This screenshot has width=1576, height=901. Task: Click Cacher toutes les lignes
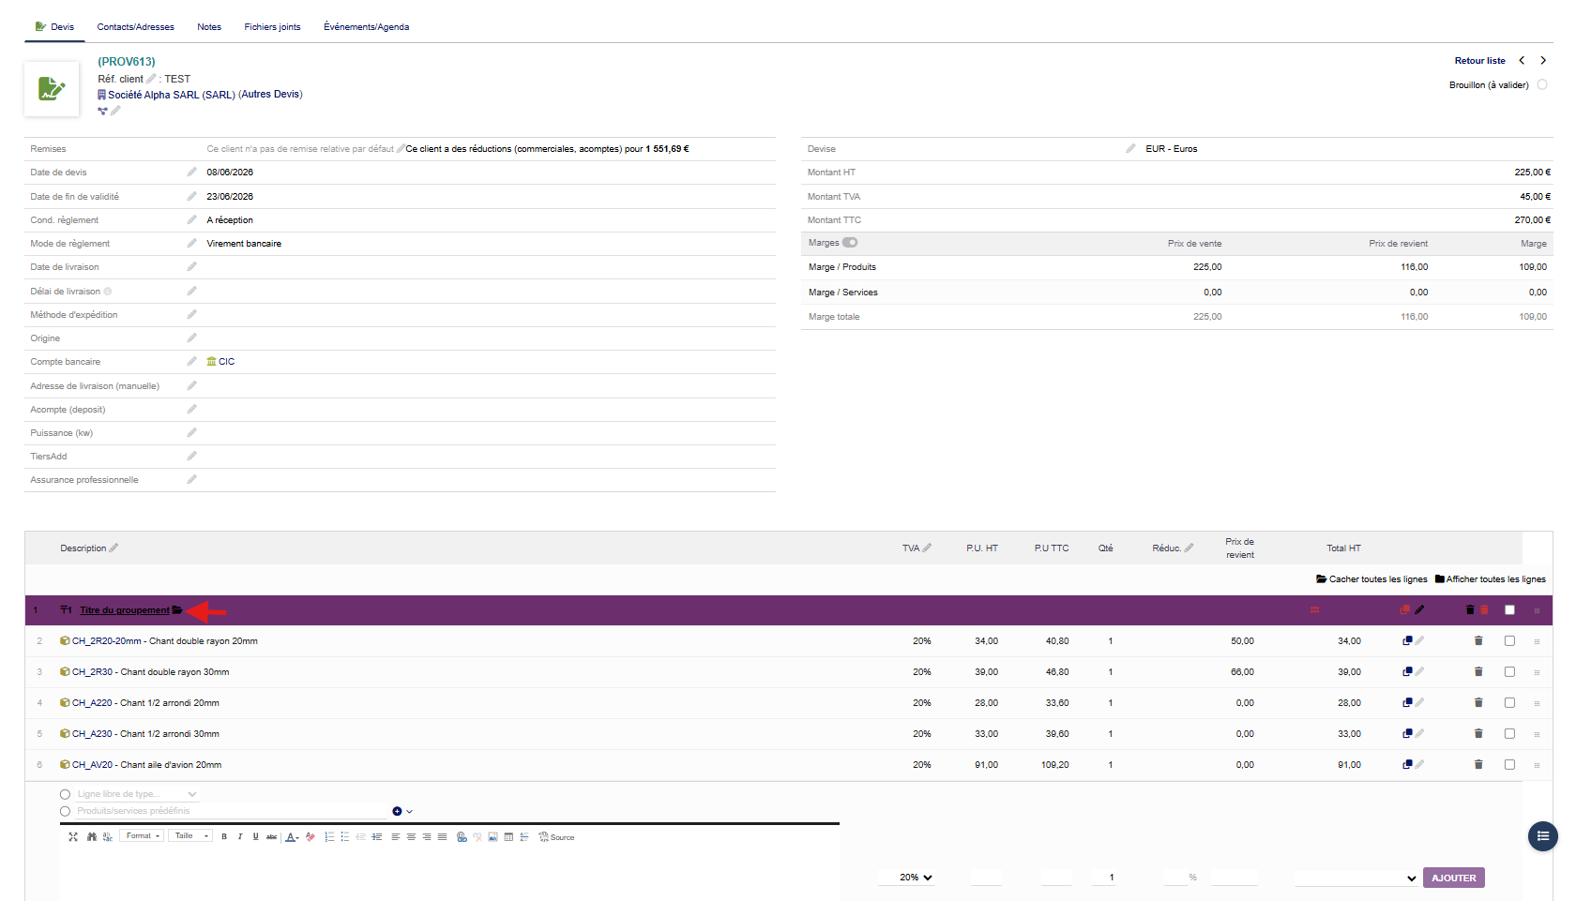[x=1371, y=579]
